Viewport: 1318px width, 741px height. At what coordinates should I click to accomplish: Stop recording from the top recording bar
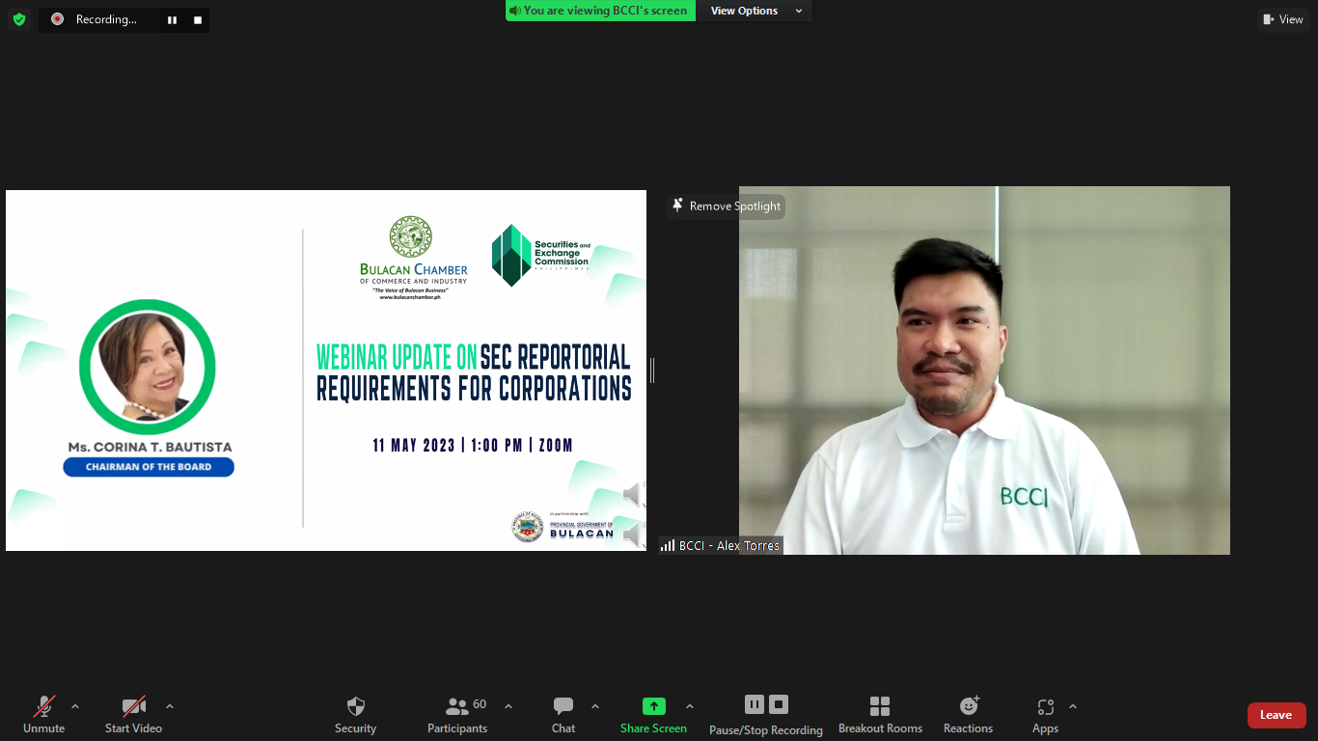pos(198,19)
